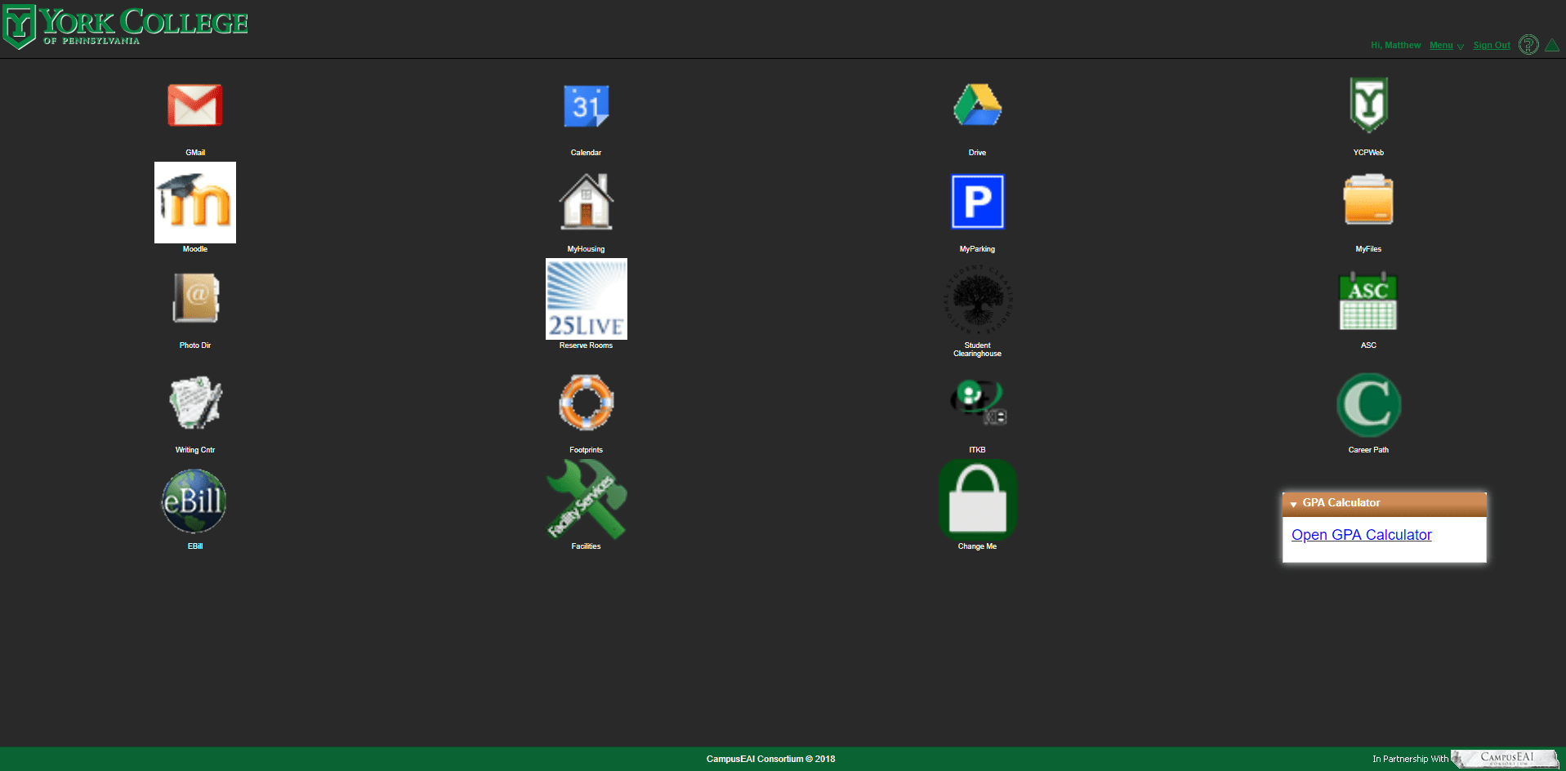Open the YCPWeb shield icon
1566x771 pixels.
tap(1368, 105)
